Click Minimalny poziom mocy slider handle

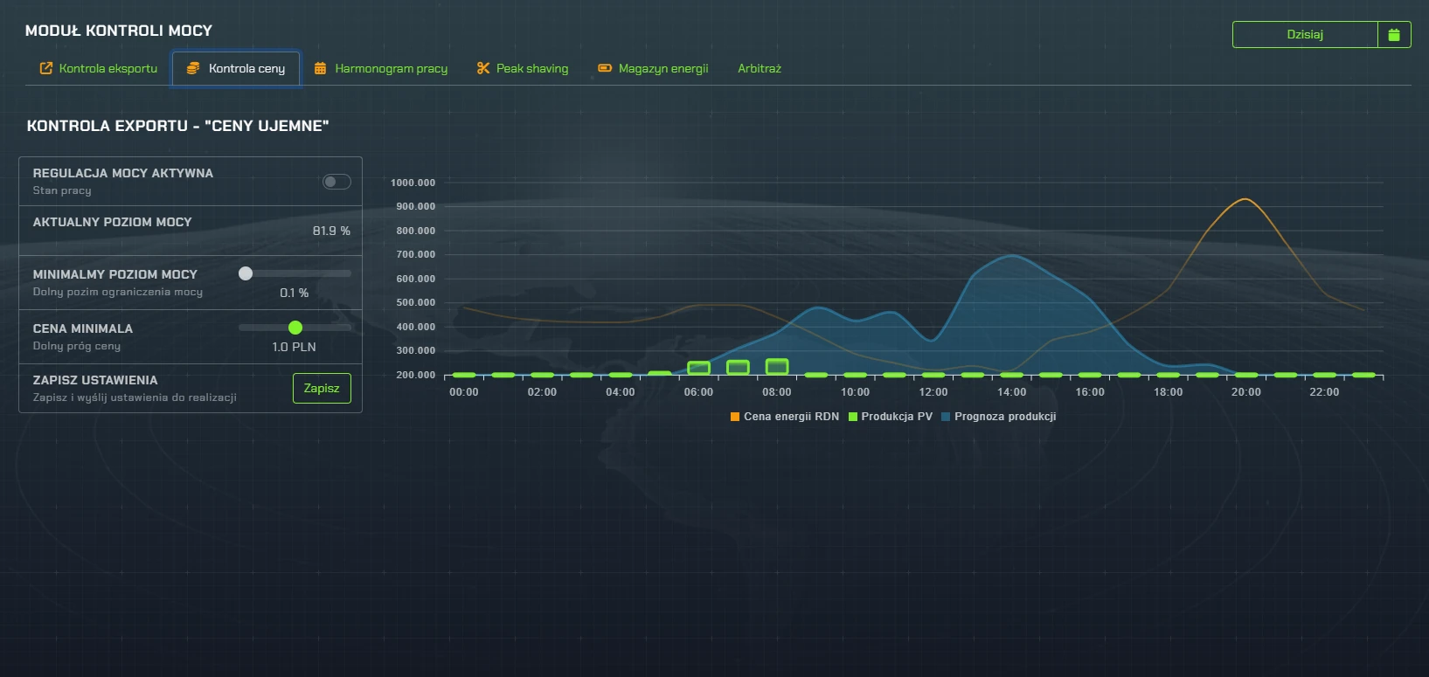click(x=246, y=273)
